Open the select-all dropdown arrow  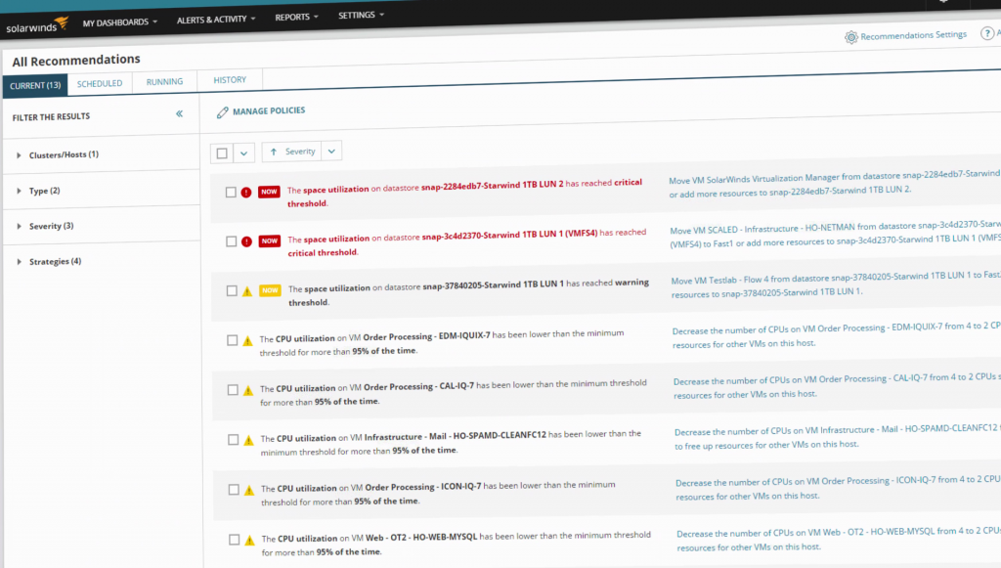pyautogui.click(x=243, y=153)
